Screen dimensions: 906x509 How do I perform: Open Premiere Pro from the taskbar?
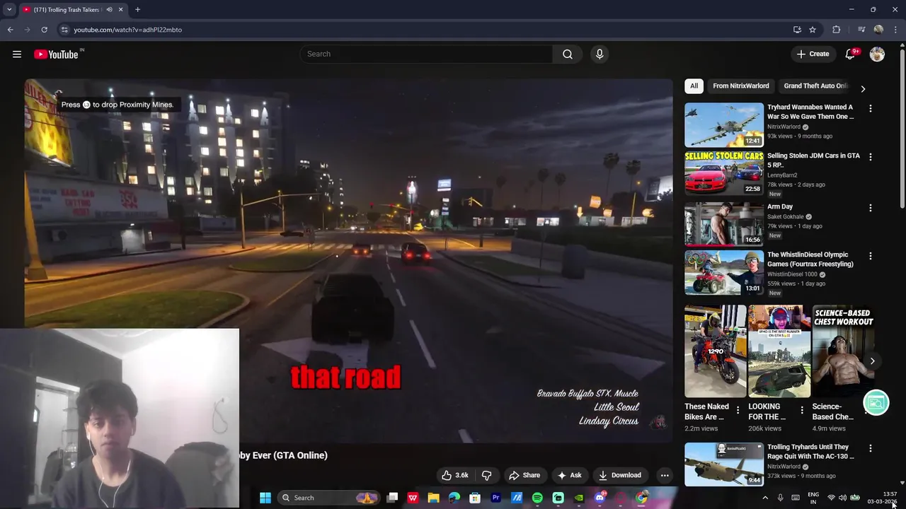(x=496, y=498)
